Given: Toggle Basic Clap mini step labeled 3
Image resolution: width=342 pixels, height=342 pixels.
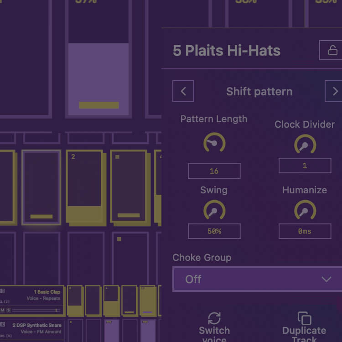Looking at the screenshot, I should 75,301.
